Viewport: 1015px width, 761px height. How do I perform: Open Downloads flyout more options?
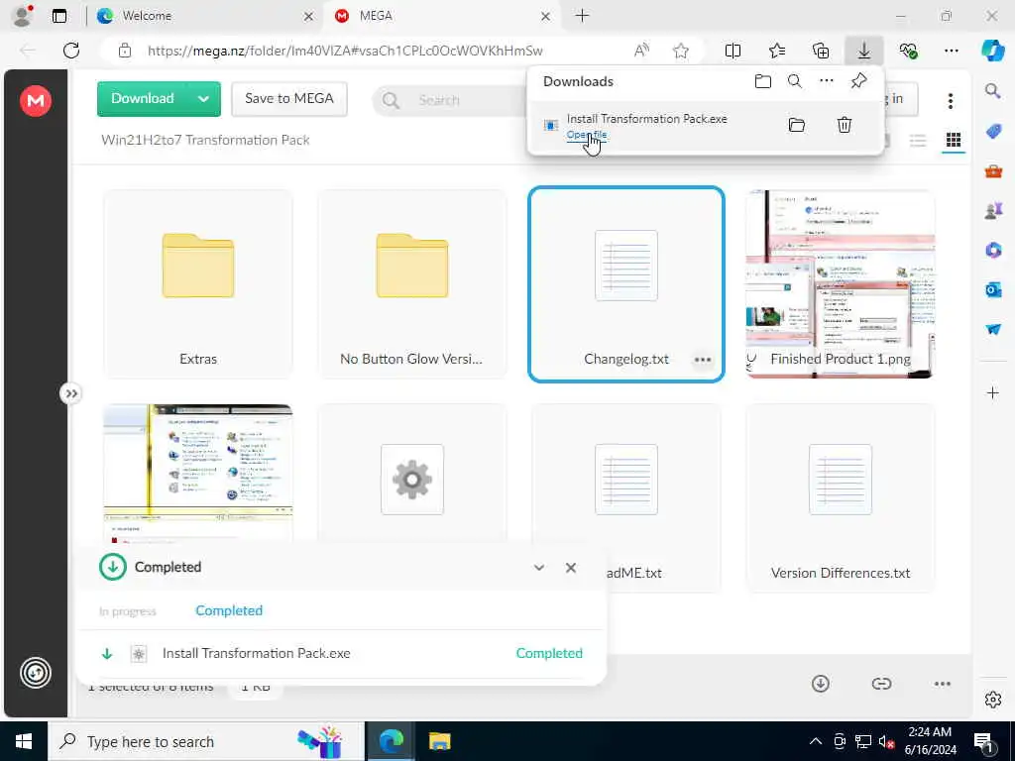pos(827,81)
